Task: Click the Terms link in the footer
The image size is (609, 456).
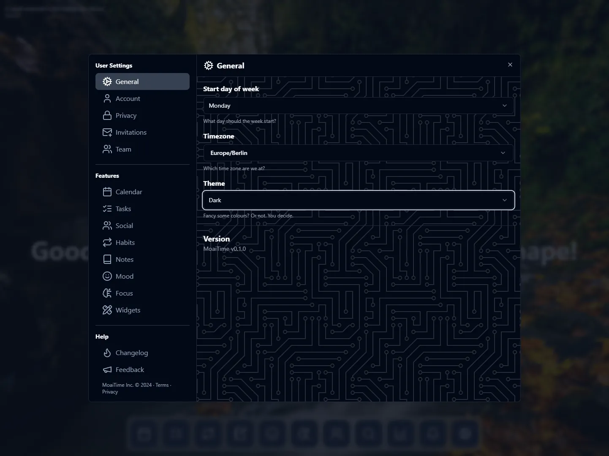Action: click(161, 385)
